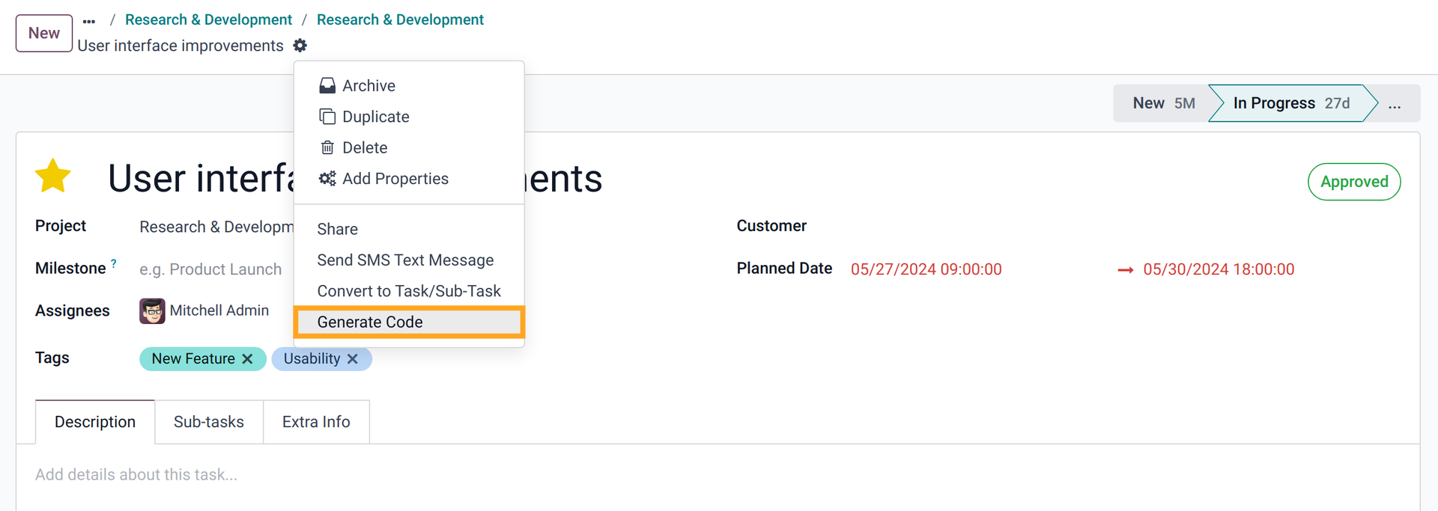Click the Duplicate copy icon
This screenshot has width=1438, height=511.
pyautogui.click(x=327, y=117)
